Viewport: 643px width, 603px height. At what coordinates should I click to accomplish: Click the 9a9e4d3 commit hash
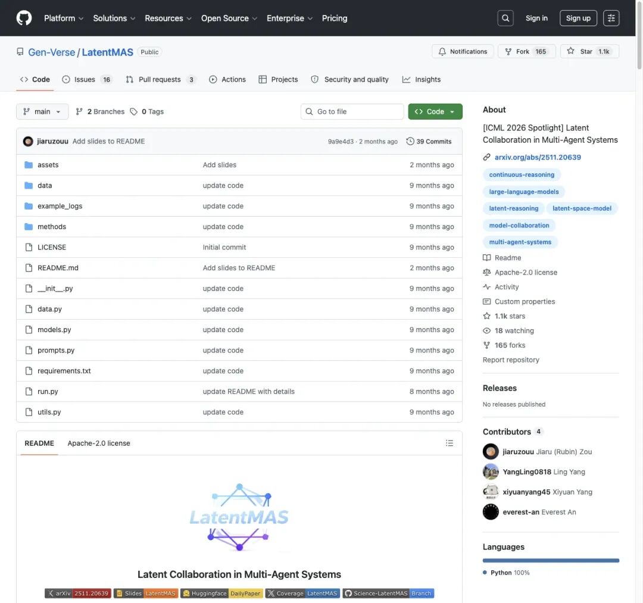(x=341, y=142)
